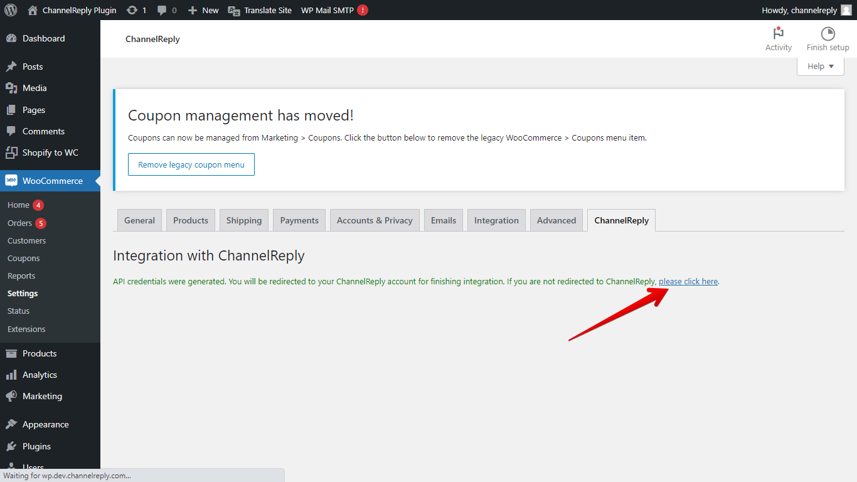This screenshot has width=857, height=482.
Task: Click Remove legacy coupon menu button
Action: coord(191,164)
